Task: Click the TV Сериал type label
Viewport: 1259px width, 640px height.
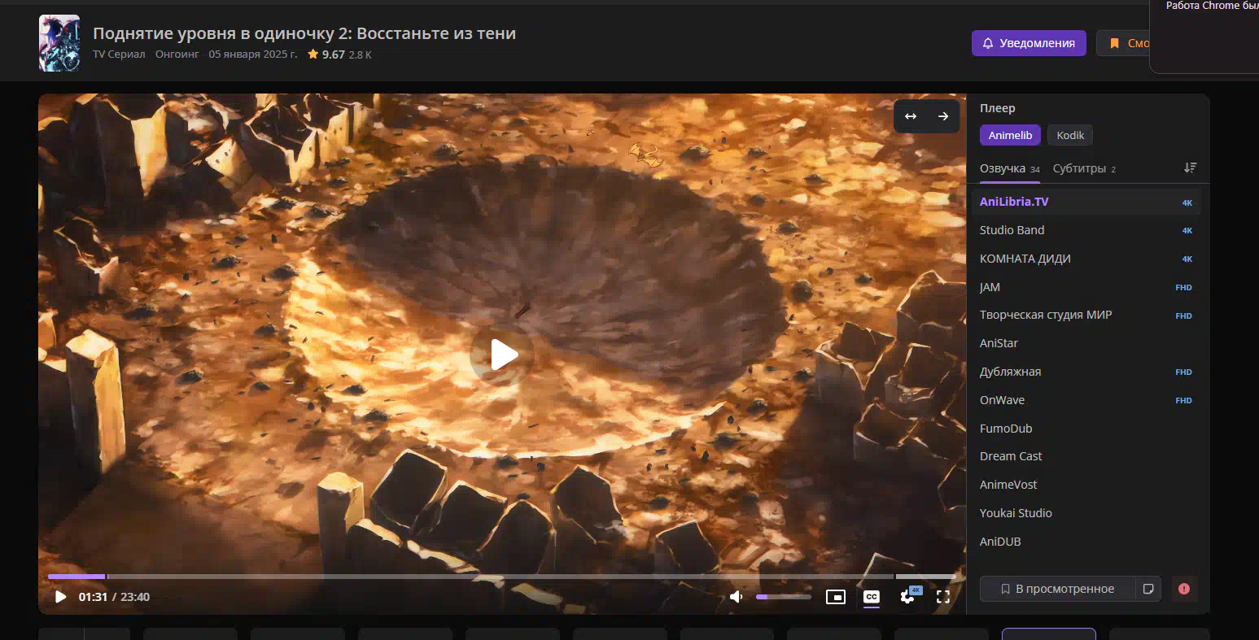Action: coord(119,54)
